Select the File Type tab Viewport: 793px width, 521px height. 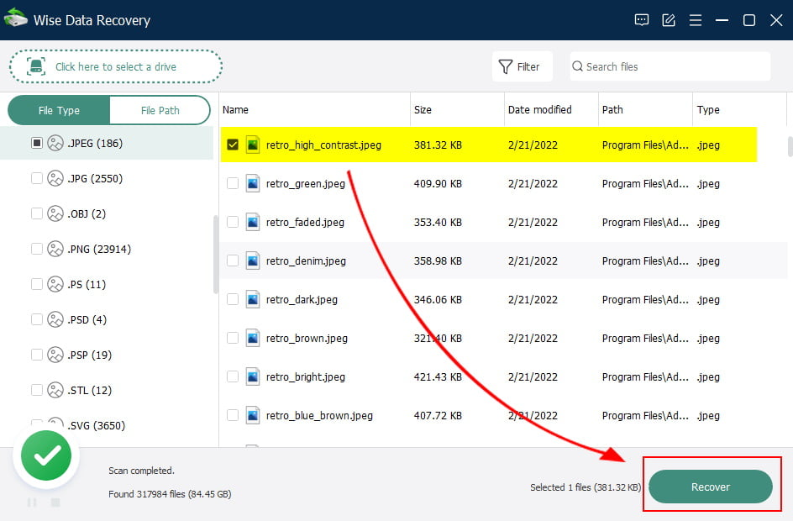click(x=59, y=110)
